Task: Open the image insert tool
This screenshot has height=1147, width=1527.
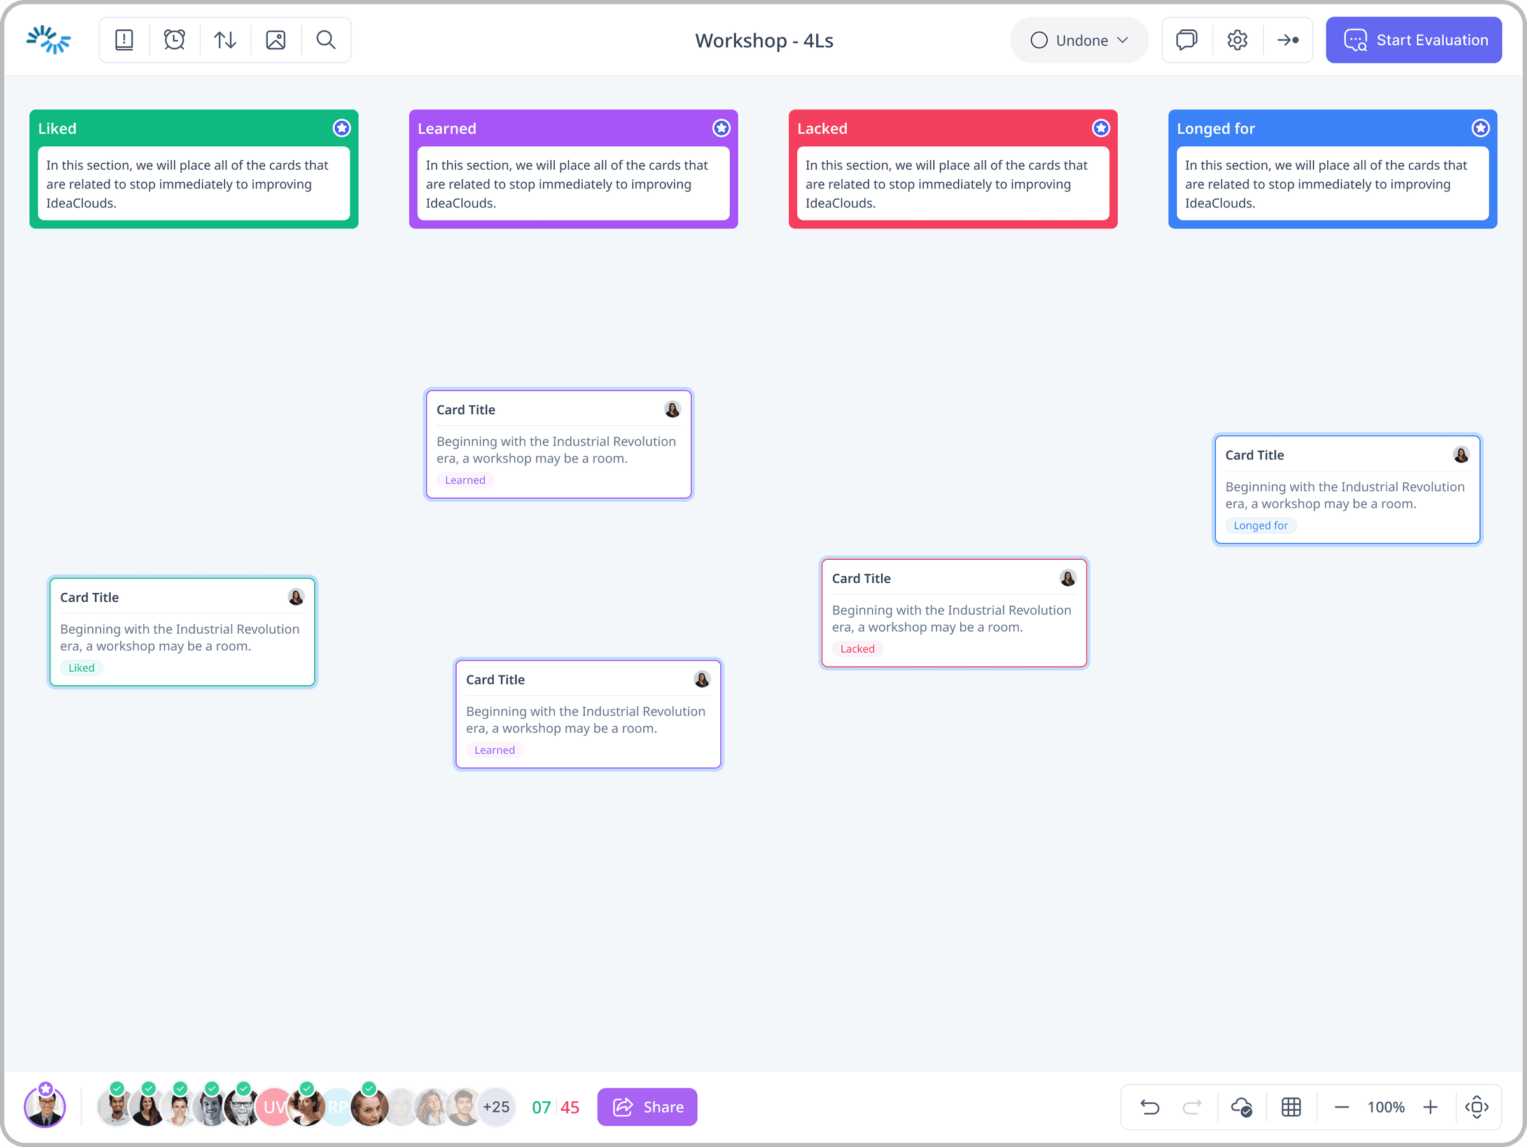Action: (x=275, y=40)
